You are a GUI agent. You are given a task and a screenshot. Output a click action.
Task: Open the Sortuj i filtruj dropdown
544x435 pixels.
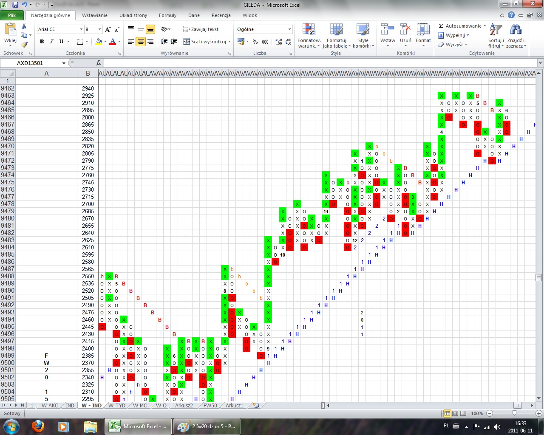[x=496, y=36]
